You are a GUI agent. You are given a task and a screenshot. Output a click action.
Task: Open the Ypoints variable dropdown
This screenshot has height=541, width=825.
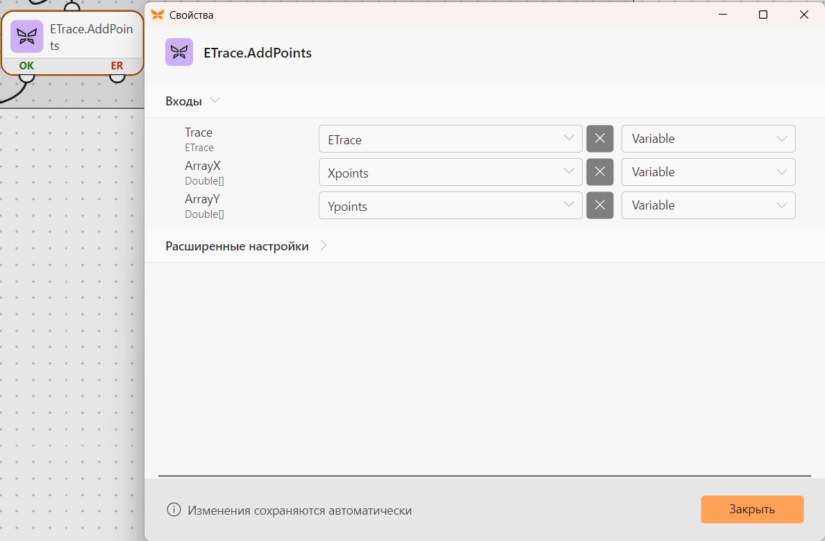451,205
